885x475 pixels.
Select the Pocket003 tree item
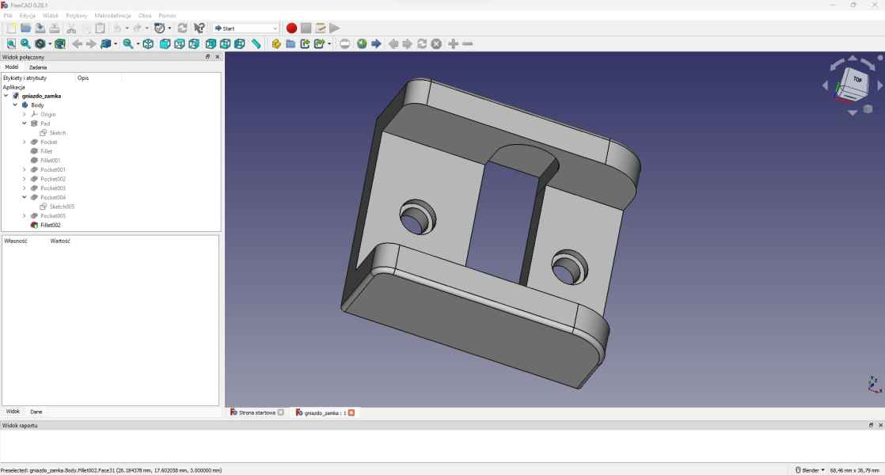[52, 188]
